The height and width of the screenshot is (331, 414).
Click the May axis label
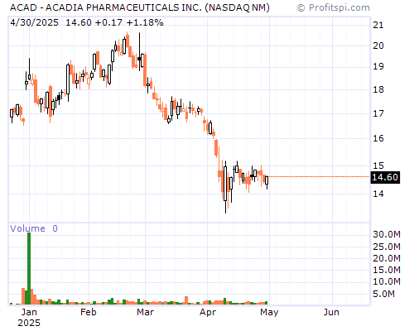coord(269,312)
